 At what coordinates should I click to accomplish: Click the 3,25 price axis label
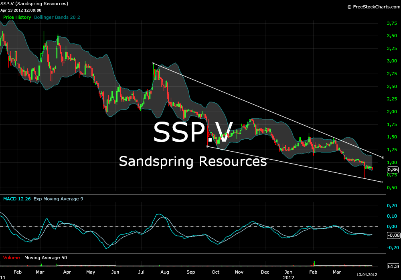point(392,49)
